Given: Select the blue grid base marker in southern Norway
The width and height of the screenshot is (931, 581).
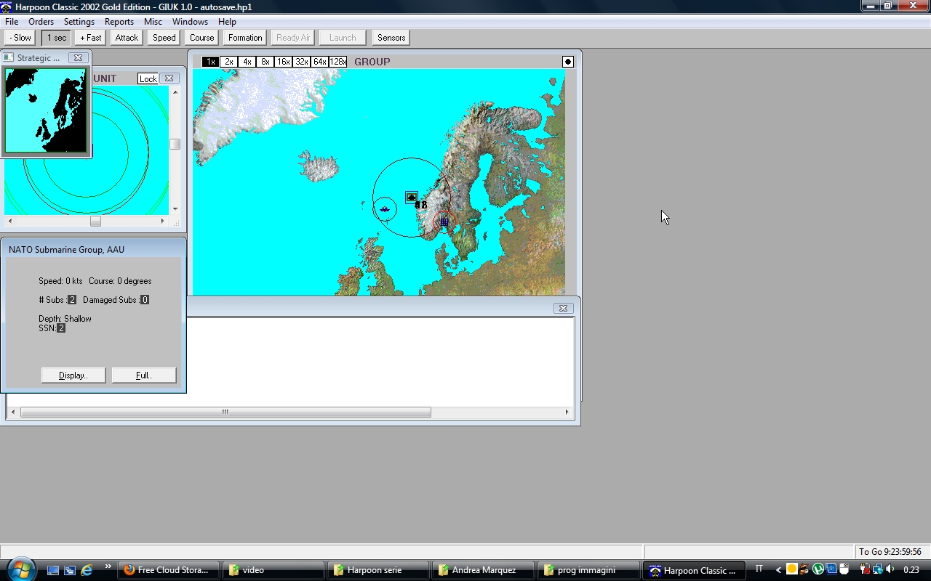Looking at the screenshot, I should (444, 222).
